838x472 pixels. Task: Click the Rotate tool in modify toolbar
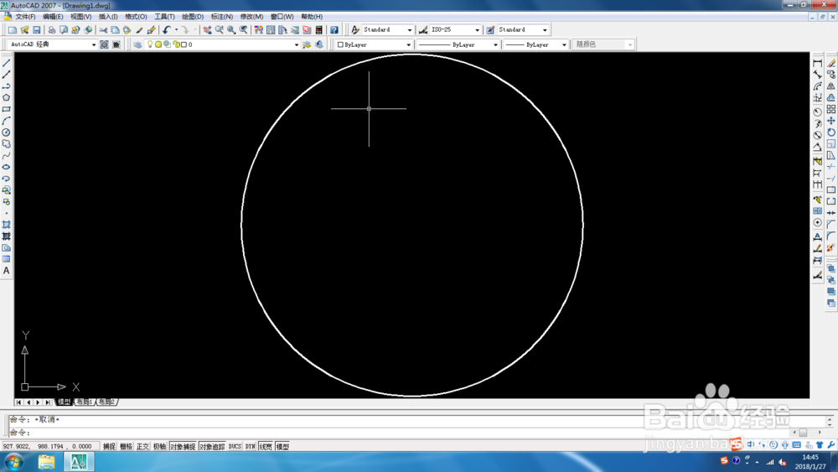pyautogui.click(x=831, y=132)
